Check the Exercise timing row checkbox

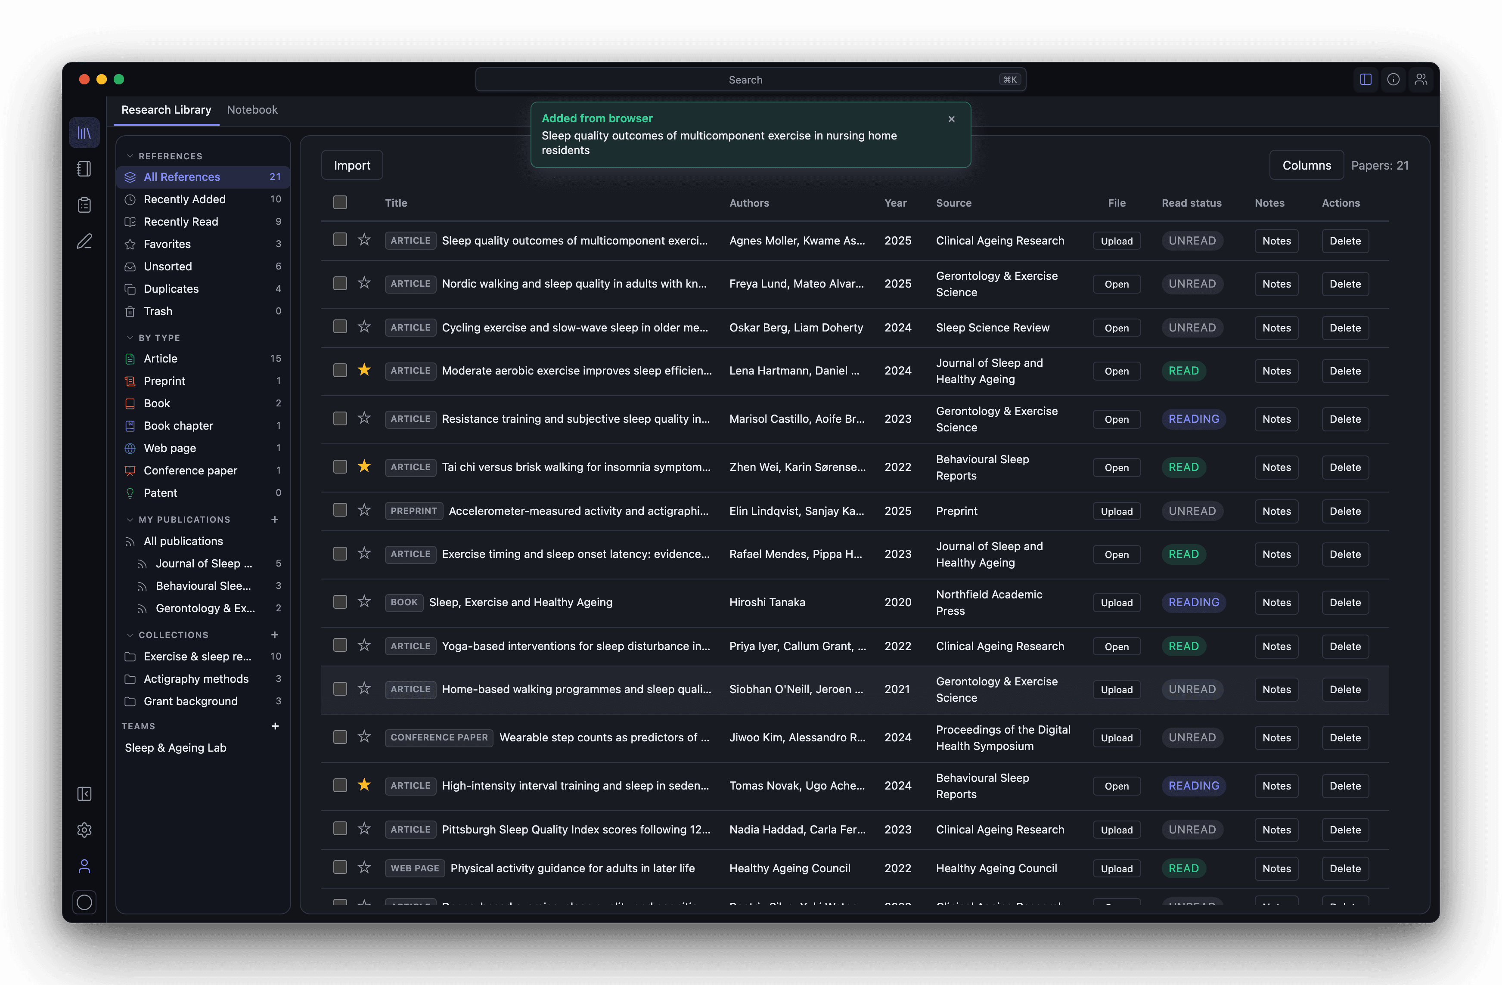tap(340, 554)
